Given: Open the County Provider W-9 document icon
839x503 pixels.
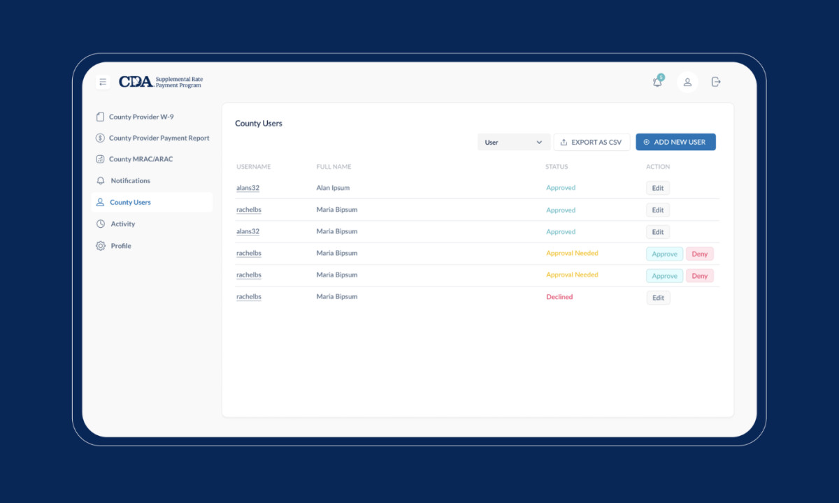Looking at the screenshot, I should [x=100, y=117].
